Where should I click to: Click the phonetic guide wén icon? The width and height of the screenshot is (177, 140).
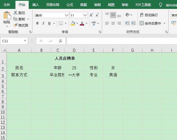coord(94,23)
